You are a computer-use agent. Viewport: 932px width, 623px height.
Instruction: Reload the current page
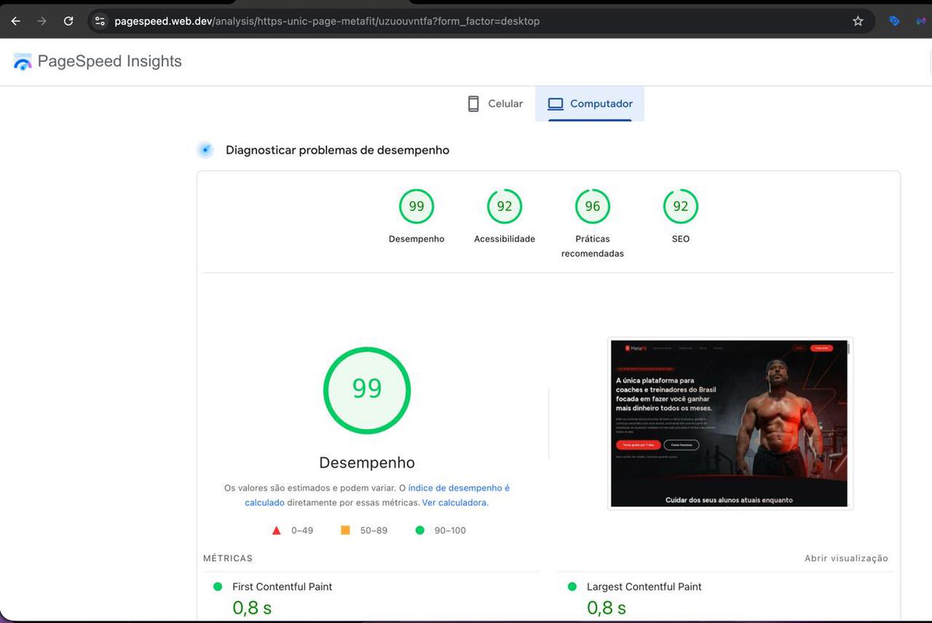click(x=68, y=21)
